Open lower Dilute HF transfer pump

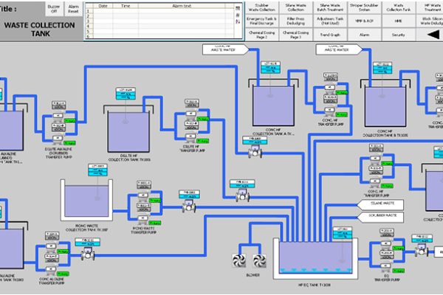click(x=191, y=137)
